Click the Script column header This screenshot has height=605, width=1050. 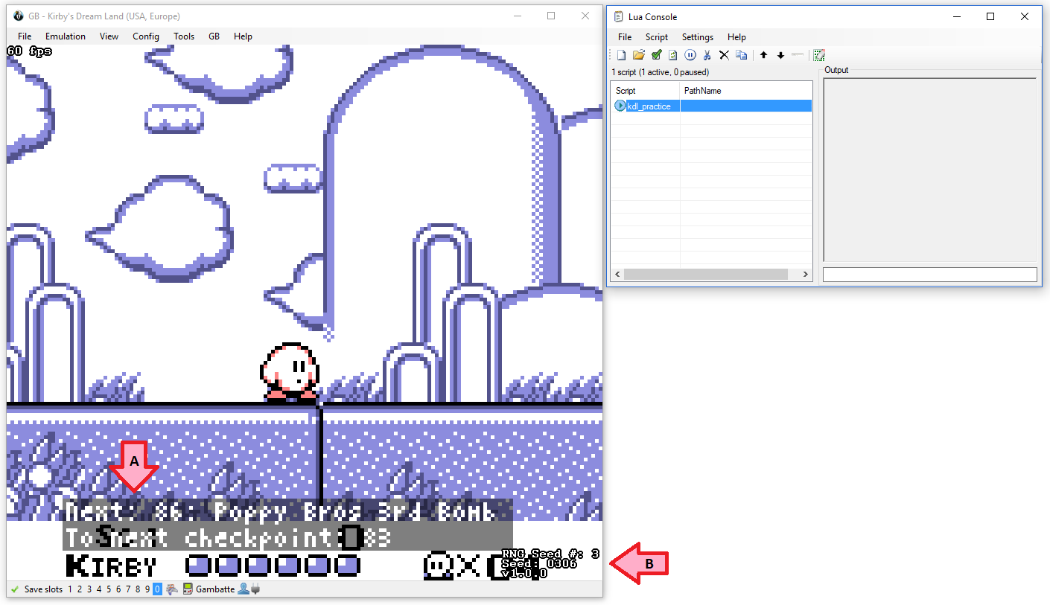coord(645,90)
